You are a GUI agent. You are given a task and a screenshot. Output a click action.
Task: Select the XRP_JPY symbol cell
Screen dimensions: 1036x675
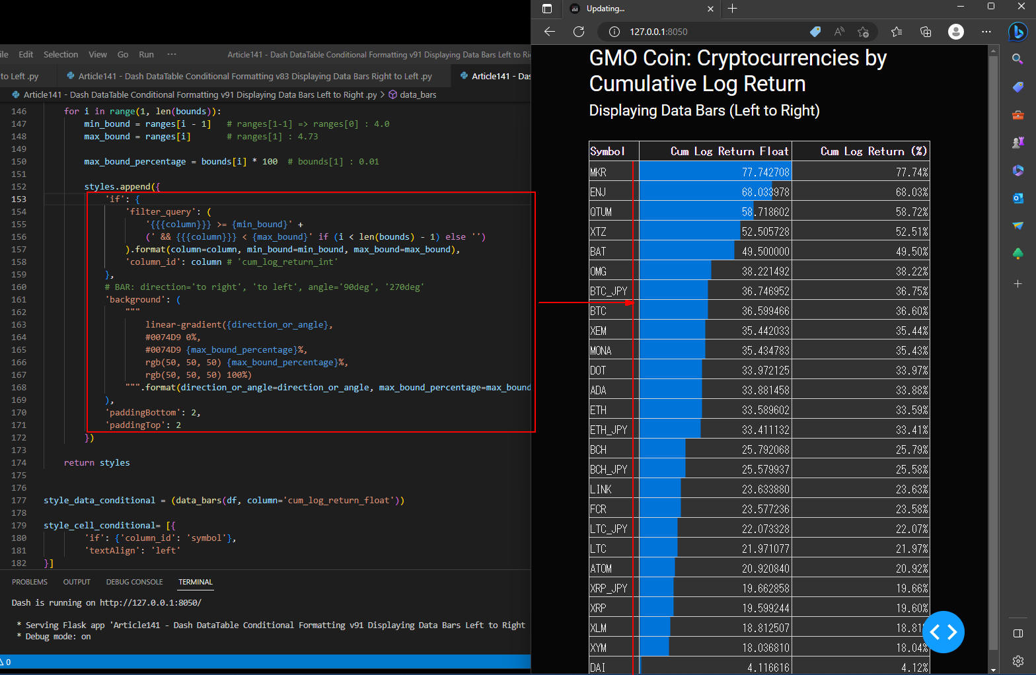pyautogui.click(x=614, y=588)
